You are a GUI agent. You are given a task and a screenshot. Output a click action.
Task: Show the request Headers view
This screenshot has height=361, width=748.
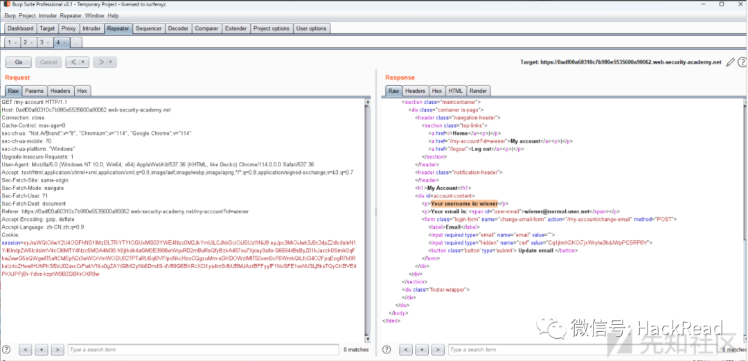[60, 91]
